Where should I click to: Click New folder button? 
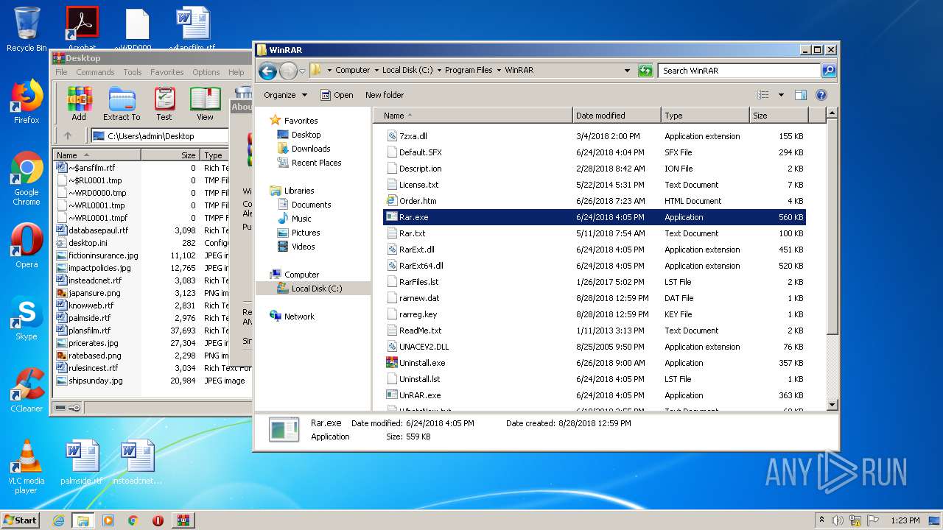point(385,95)
